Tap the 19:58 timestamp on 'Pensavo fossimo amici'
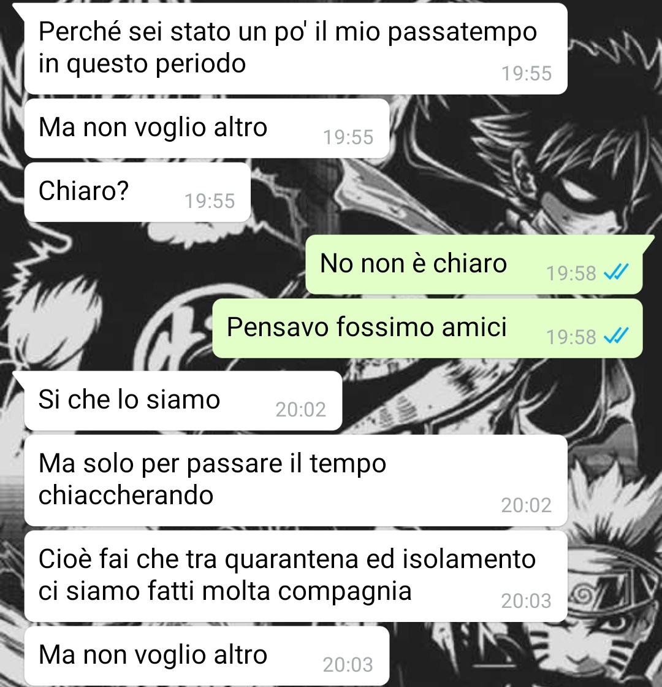The height and width of the screenshot is (687, 662). (571, 337)
